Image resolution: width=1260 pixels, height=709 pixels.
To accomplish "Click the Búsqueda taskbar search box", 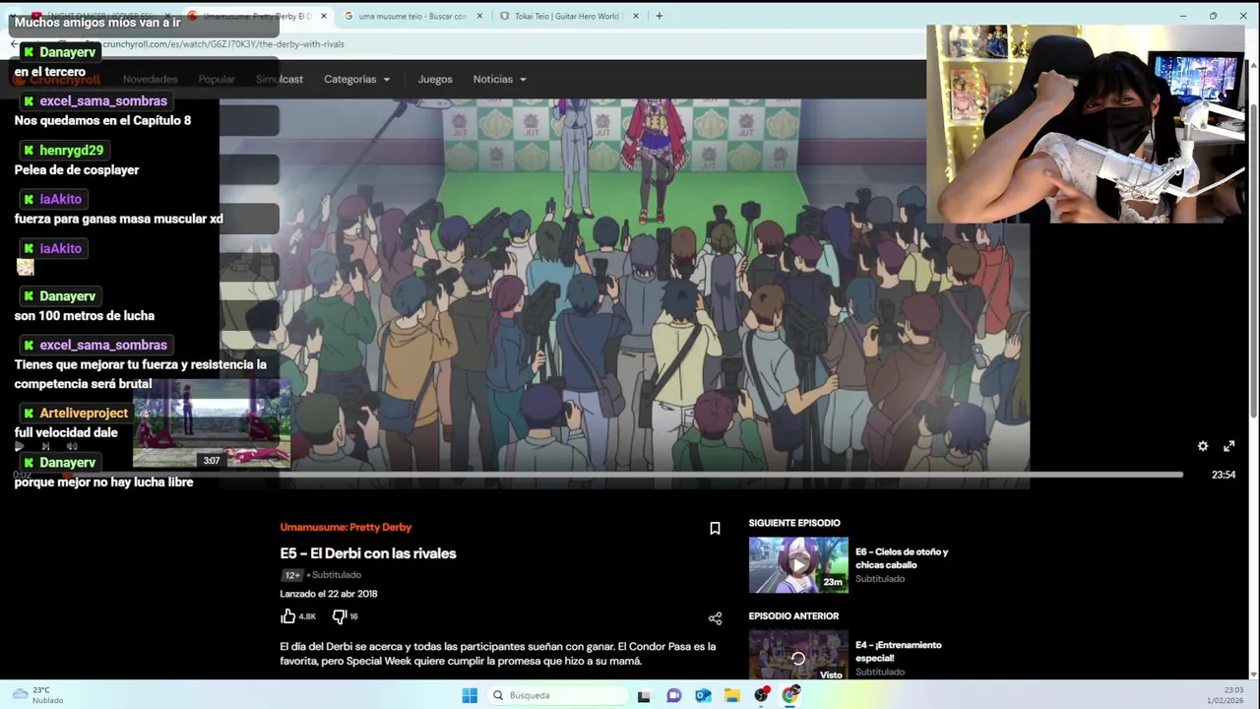I will (x=557, y=695).
